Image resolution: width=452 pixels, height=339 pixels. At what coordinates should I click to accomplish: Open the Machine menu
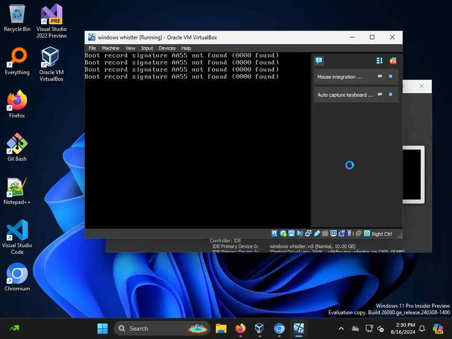[x=110, y=48]
